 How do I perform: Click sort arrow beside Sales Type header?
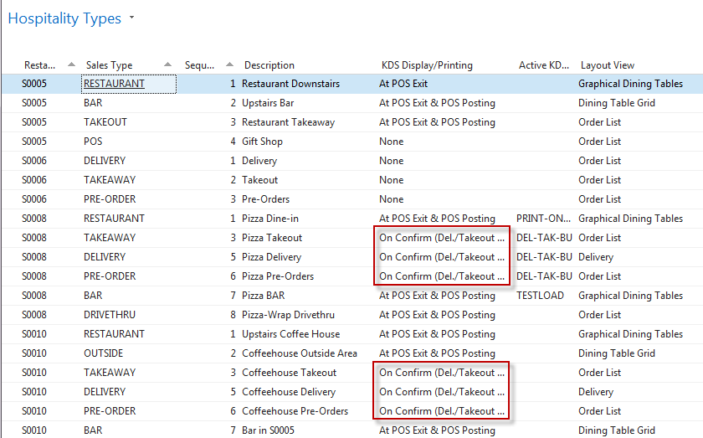[x=167, y=65]
